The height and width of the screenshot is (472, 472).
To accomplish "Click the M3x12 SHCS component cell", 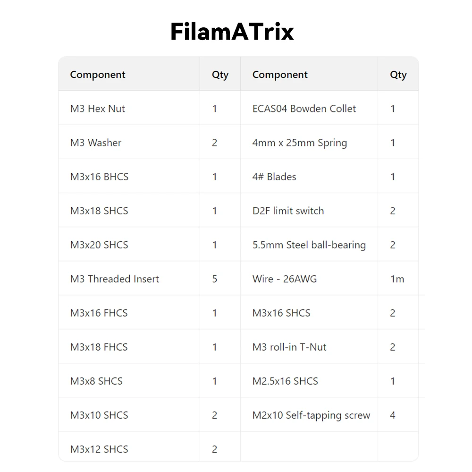I will pos(99,449).
